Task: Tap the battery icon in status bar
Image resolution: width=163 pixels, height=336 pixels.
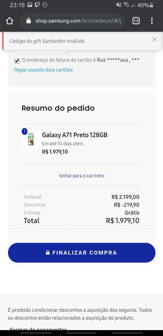Action: [x=152, y=5]
